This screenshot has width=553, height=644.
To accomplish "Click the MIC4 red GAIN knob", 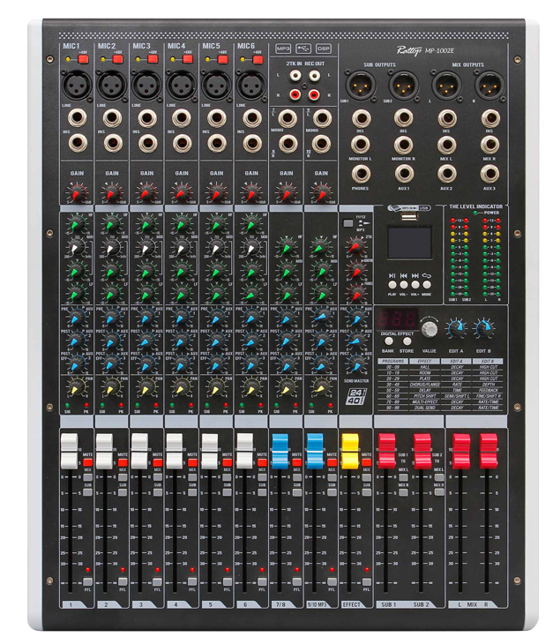I will coord(182,192).
